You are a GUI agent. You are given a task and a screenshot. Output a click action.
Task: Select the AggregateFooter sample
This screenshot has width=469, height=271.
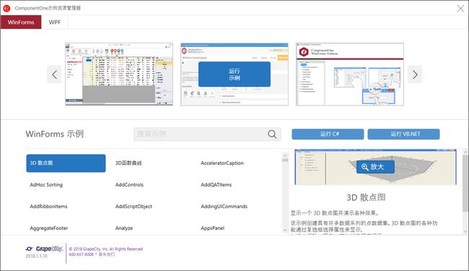click(49, 228)
